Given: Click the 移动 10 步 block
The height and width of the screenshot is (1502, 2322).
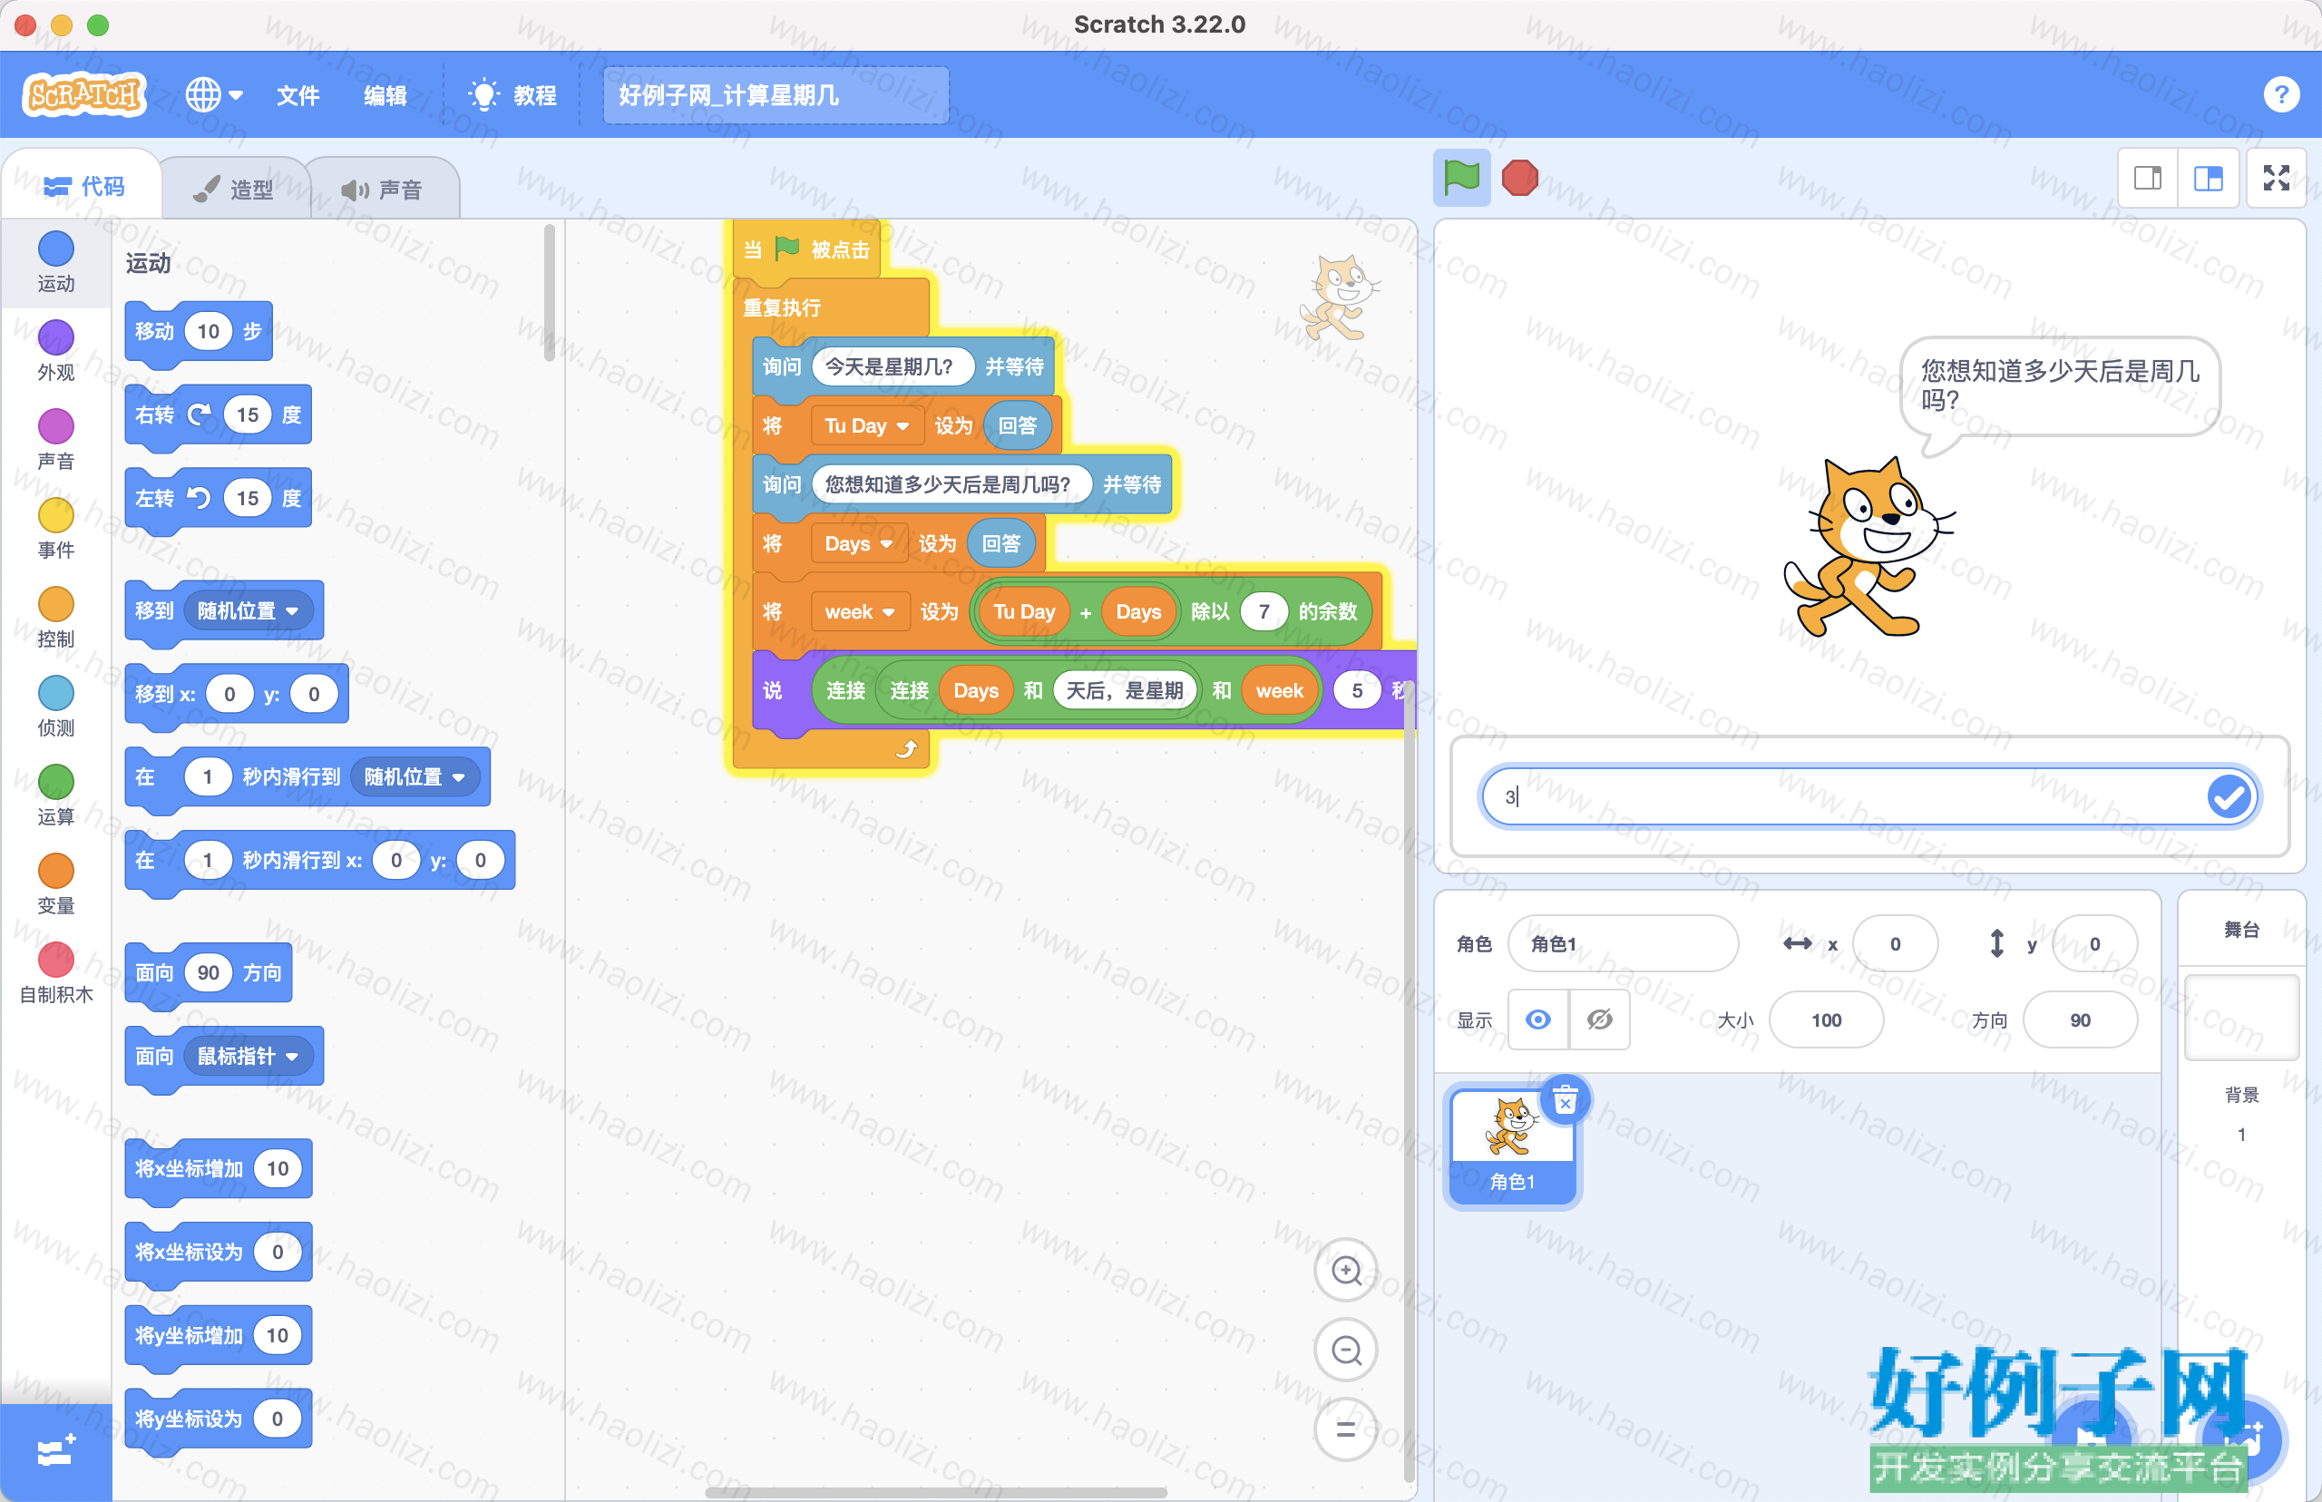Looking at the screenshot, I should (198, 331).
